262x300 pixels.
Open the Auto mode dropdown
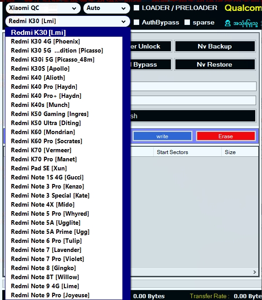point(107,8)
